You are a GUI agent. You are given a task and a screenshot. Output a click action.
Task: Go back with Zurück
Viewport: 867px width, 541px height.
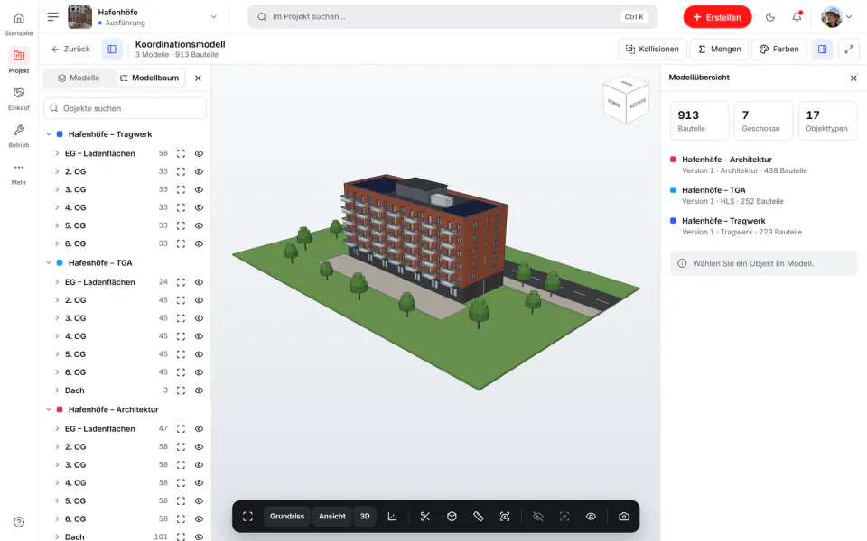click(x=70, y=49)
